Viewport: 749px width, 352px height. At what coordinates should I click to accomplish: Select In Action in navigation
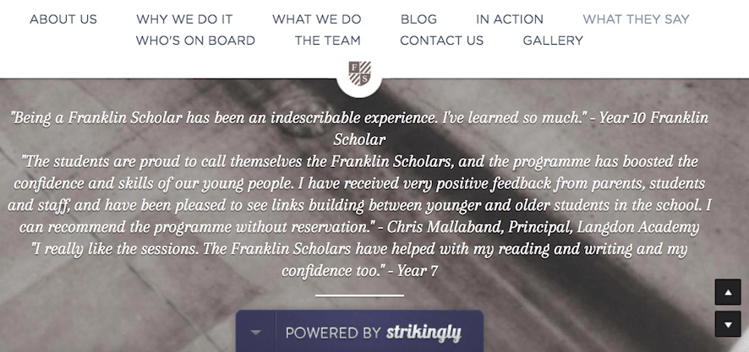[x=510, y=19]
